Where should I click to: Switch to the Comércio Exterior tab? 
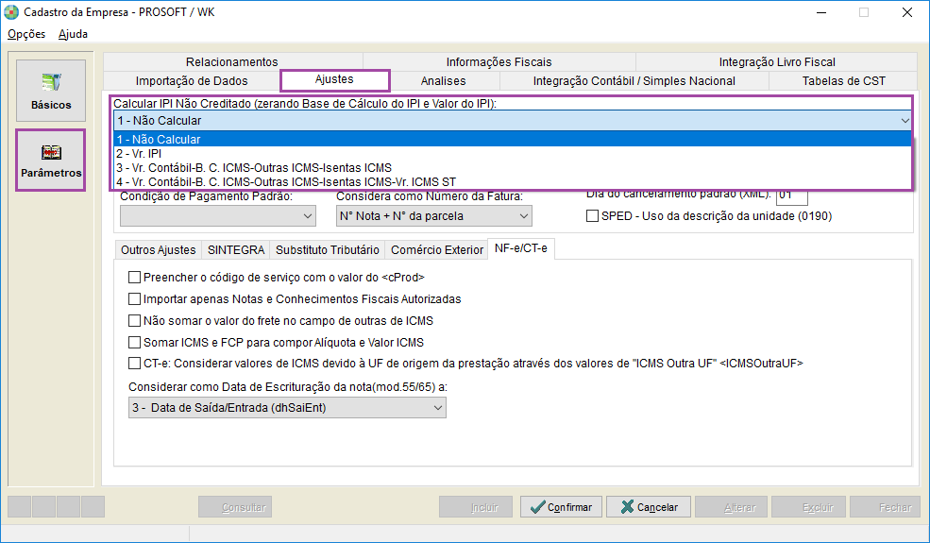(x=436, y=250)
